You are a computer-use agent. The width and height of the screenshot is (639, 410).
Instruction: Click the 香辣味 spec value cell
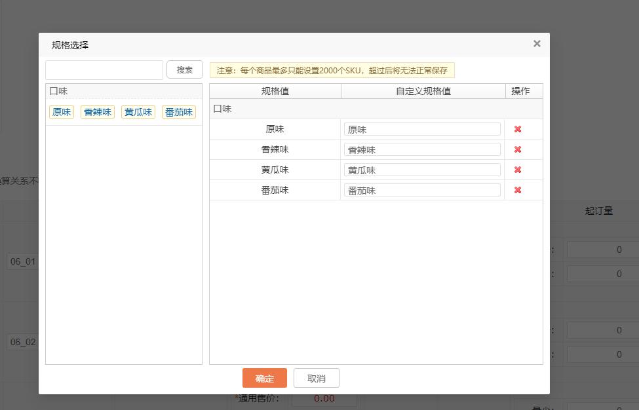tap(275, 149)
